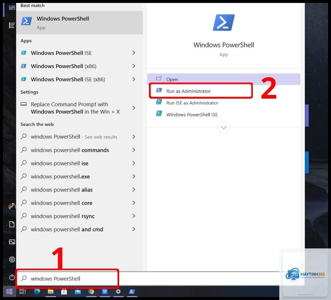Switch to PowerShell on the taskbar
The width and height of the screenshot is (331, 300).
[x=132, y=292]
